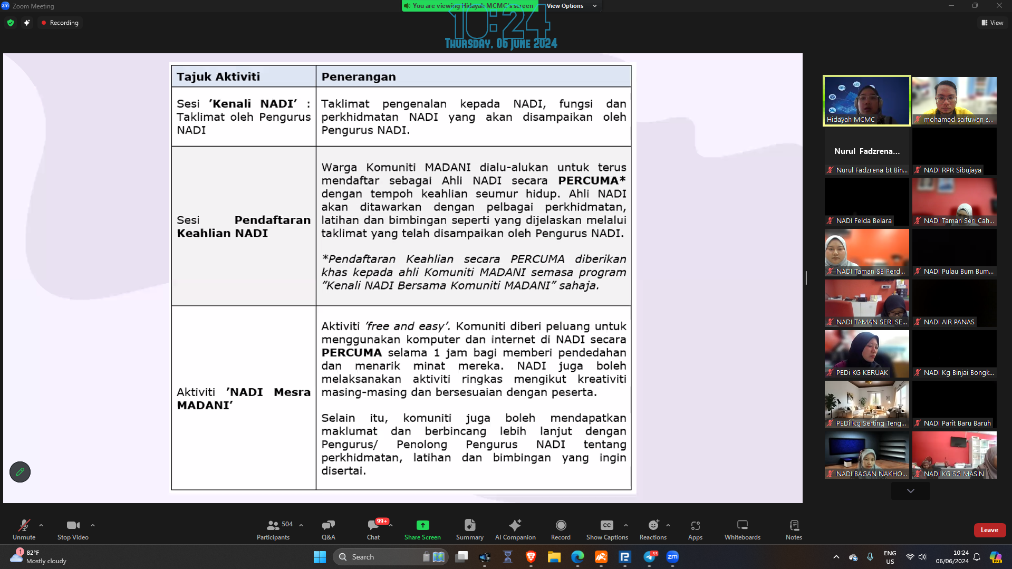The width and height of the screenshot is (1012, 569).
Task: Click the 10:24 date and time clock
Action: (x=952, y=557)
